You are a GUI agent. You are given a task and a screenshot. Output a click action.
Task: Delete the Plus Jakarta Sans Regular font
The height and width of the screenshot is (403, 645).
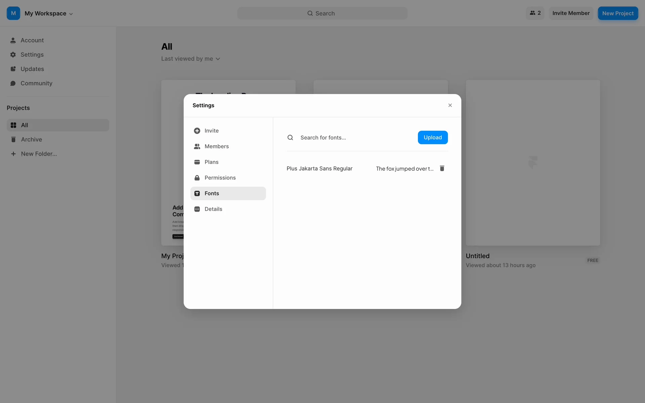[x=442, y=168]
